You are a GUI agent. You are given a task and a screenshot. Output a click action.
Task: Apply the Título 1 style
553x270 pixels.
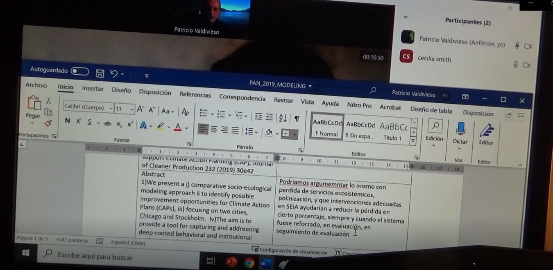(x=393, y=131)
